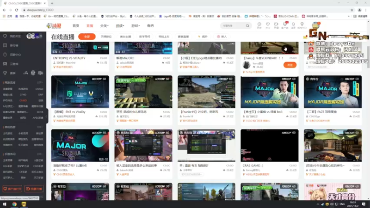Image resolution: width=370 pixels, height=208 pixels.
Task: Click the trophy esports icon in the sidebar
Action: coord(5,73)
